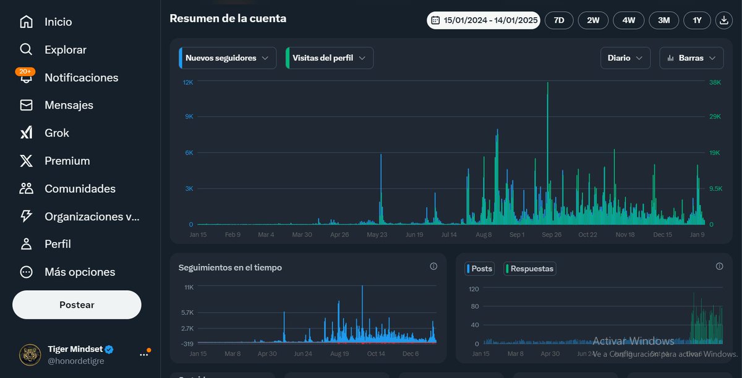Open date range picker 15/01/2024 - 14/01/2025
The width and height of the screenshot is (742, 378).
(x=484, y=20)
